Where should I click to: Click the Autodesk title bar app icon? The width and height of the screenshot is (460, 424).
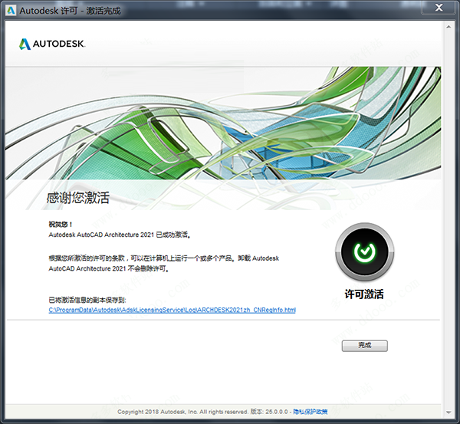tap(11, 11)
